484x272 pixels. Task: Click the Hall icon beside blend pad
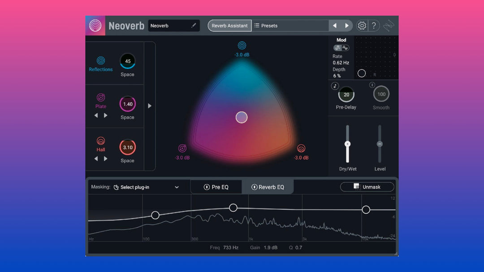coord(301,148)
